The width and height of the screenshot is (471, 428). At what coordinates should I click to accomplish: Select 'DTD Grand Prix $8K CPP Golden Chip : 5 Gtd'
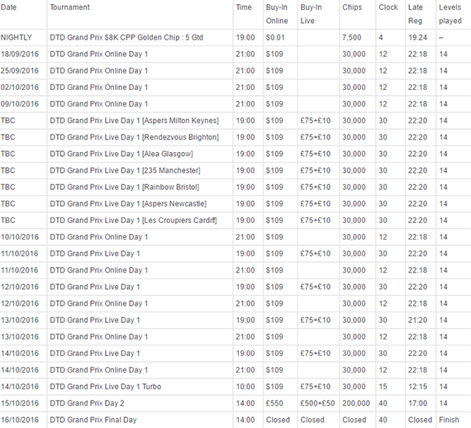[x=126, y=37]
